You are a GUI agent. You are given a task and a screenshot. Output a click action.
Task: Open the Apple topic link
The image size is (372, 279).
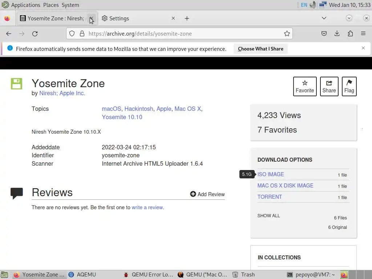tap(164, 109)
